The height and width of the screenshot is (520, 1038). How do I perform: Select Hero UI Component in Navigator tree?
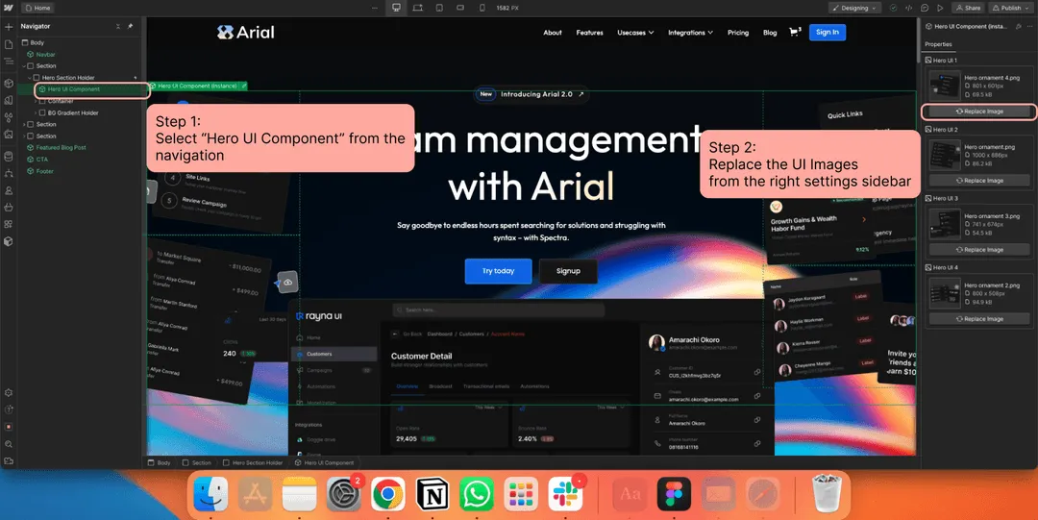click(73, 88)
